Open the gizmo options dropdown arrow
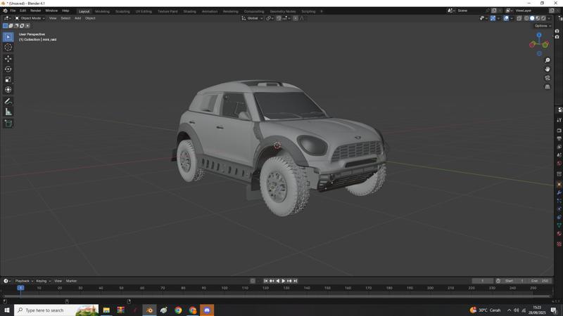This screenshot has width=563, height=316. pyautogui.click(x=498, y=18)
